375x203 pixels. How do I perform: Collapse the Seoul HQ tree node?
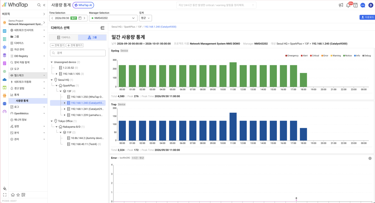(x=52, y=80)
